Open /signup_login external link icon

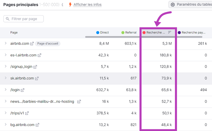35,67
